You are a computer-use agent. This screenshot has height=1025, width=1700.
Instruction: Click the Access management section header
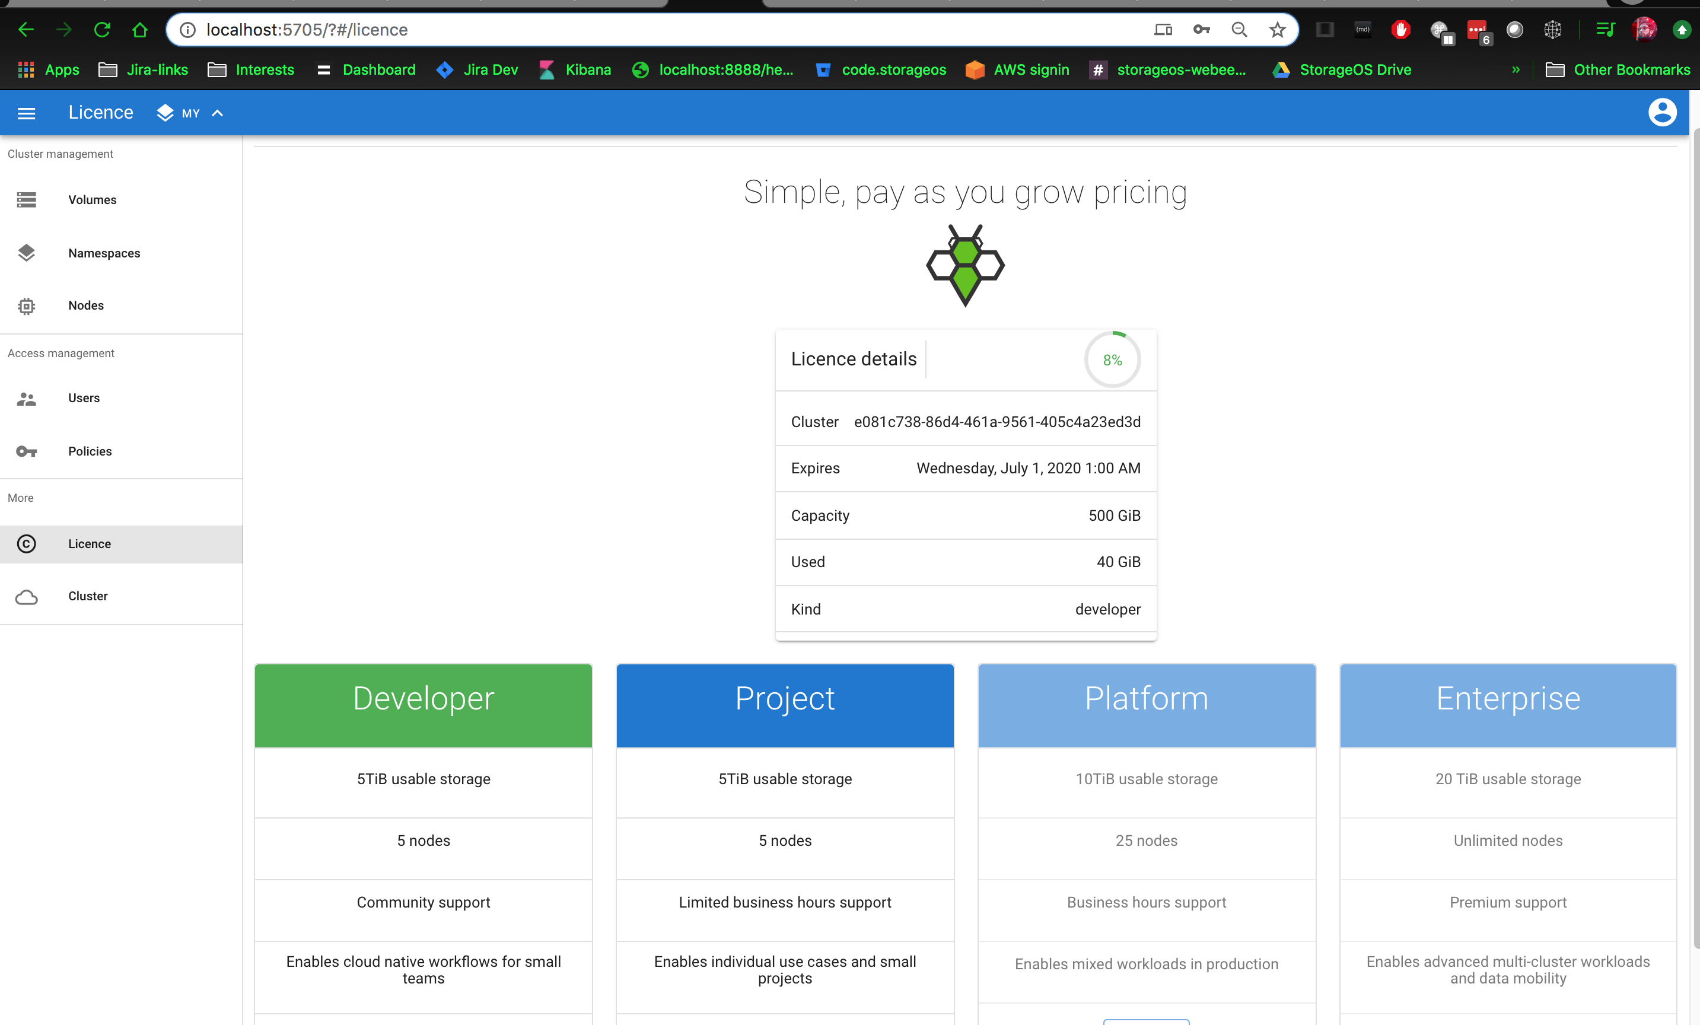coord(62,352)
